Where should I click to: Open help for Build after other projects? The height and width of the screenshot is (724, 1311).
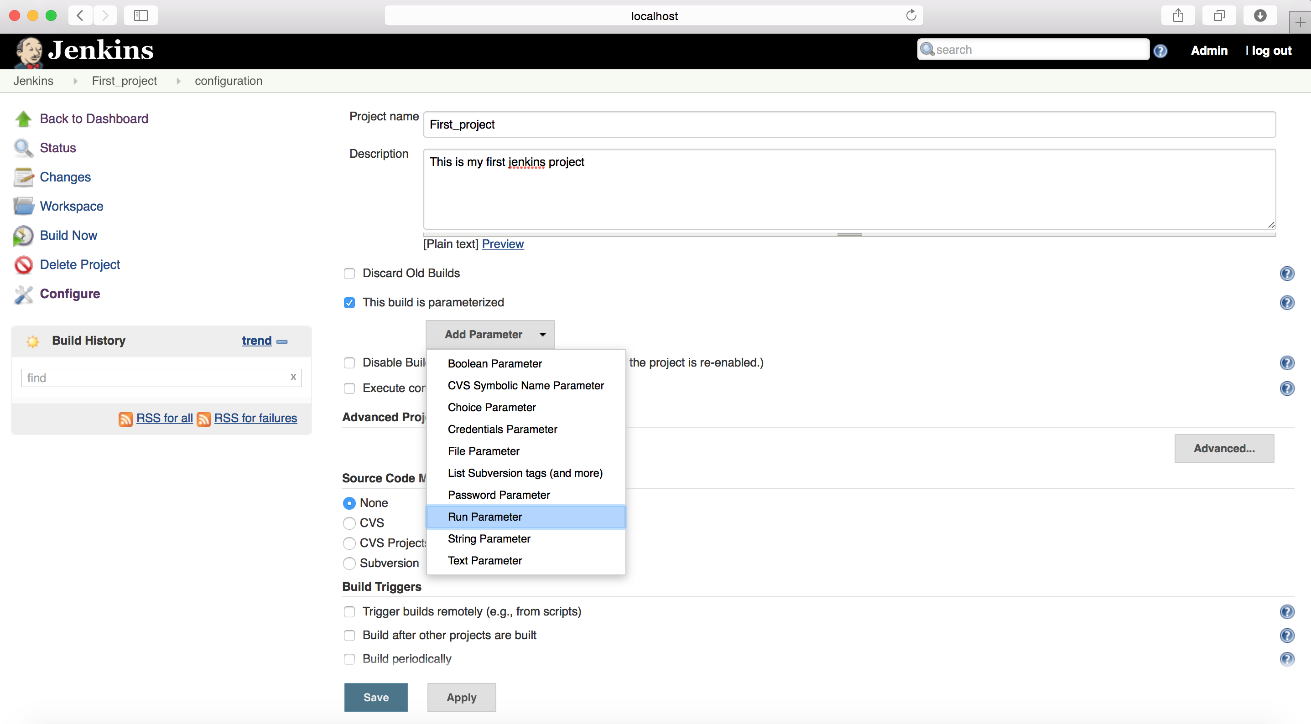coord(1286,636)
